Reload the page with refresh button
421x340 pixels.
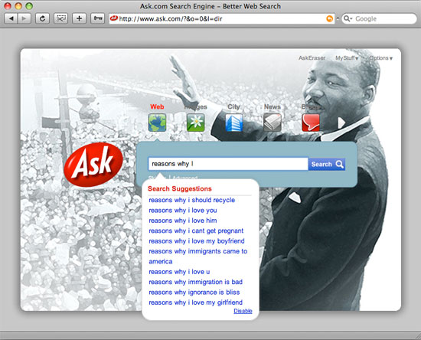click(x=42, y=18)
